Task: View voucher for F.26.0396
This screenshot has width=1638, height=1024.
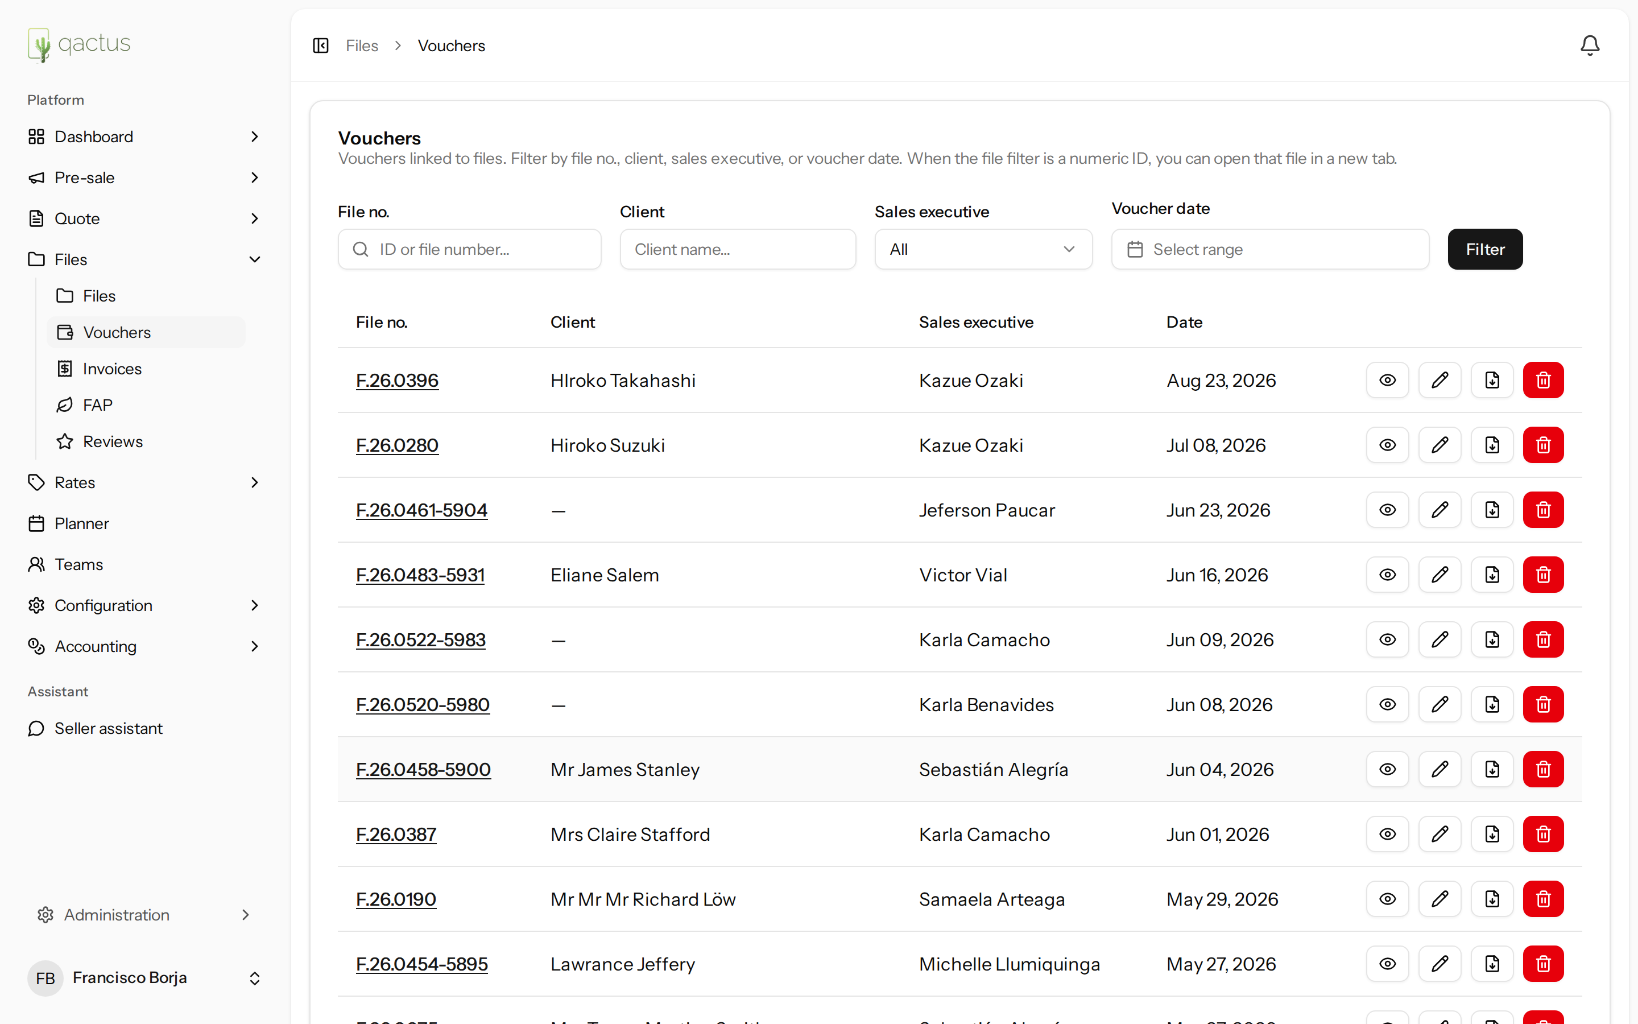Action: coord(1388,380)
